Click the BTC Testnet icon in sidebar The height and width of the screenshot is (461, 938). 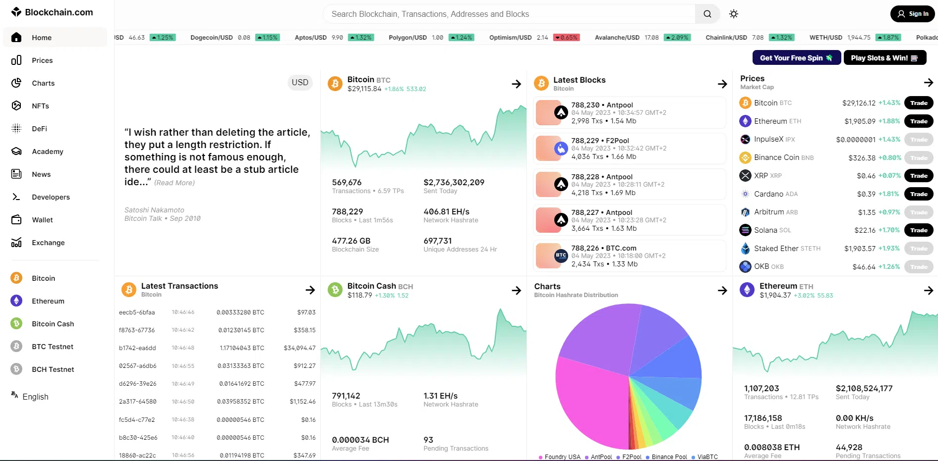click(16, 347)
